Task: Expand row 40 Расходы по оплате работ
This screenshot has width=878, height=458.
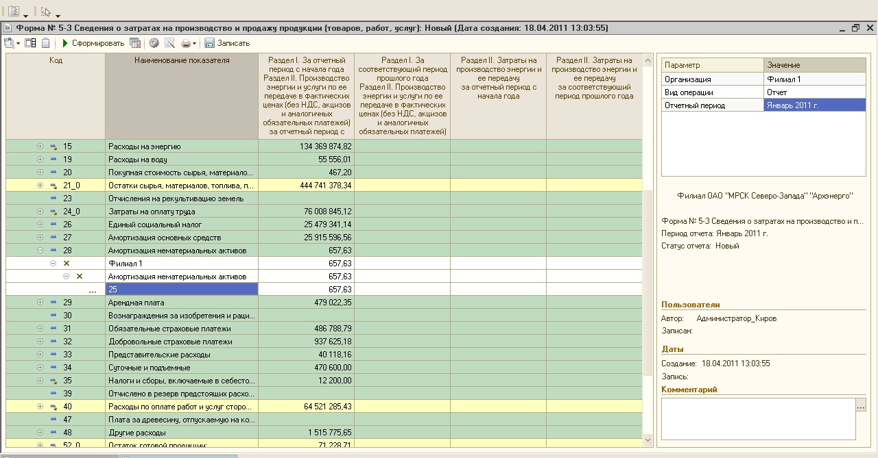Action: click(40, 407)
